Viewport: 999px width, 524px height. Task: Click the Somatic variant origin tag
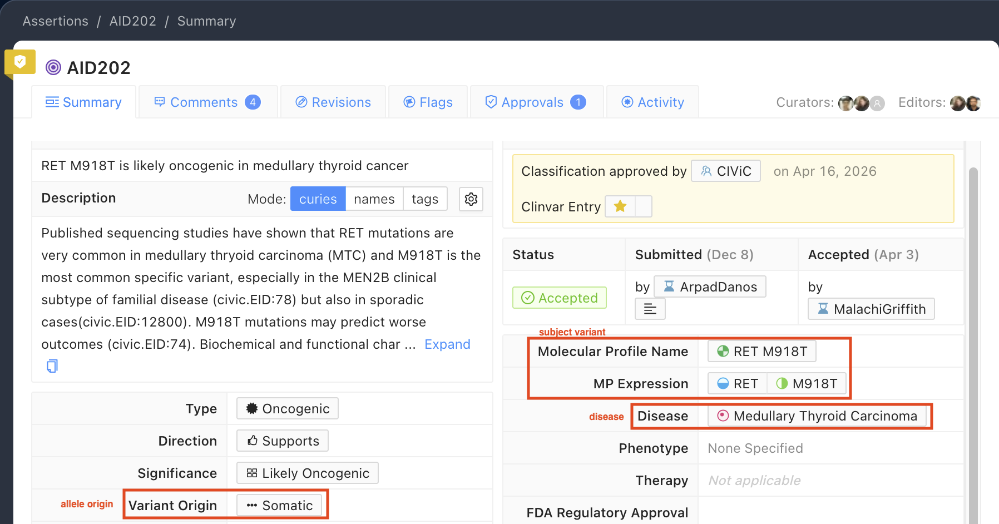(x=279, y=506)
